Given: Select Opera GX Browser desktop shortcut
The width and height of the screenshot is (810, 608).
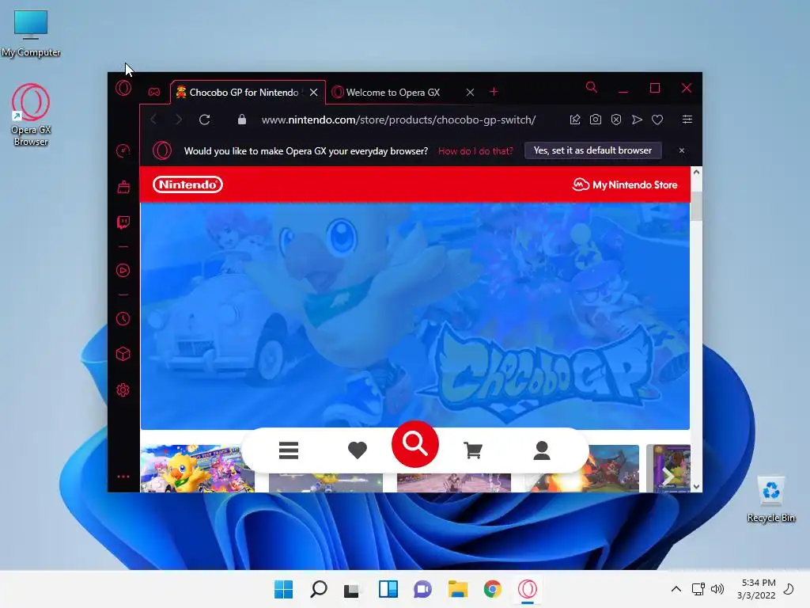Looking at the screenshot, I should pos(31,116).
